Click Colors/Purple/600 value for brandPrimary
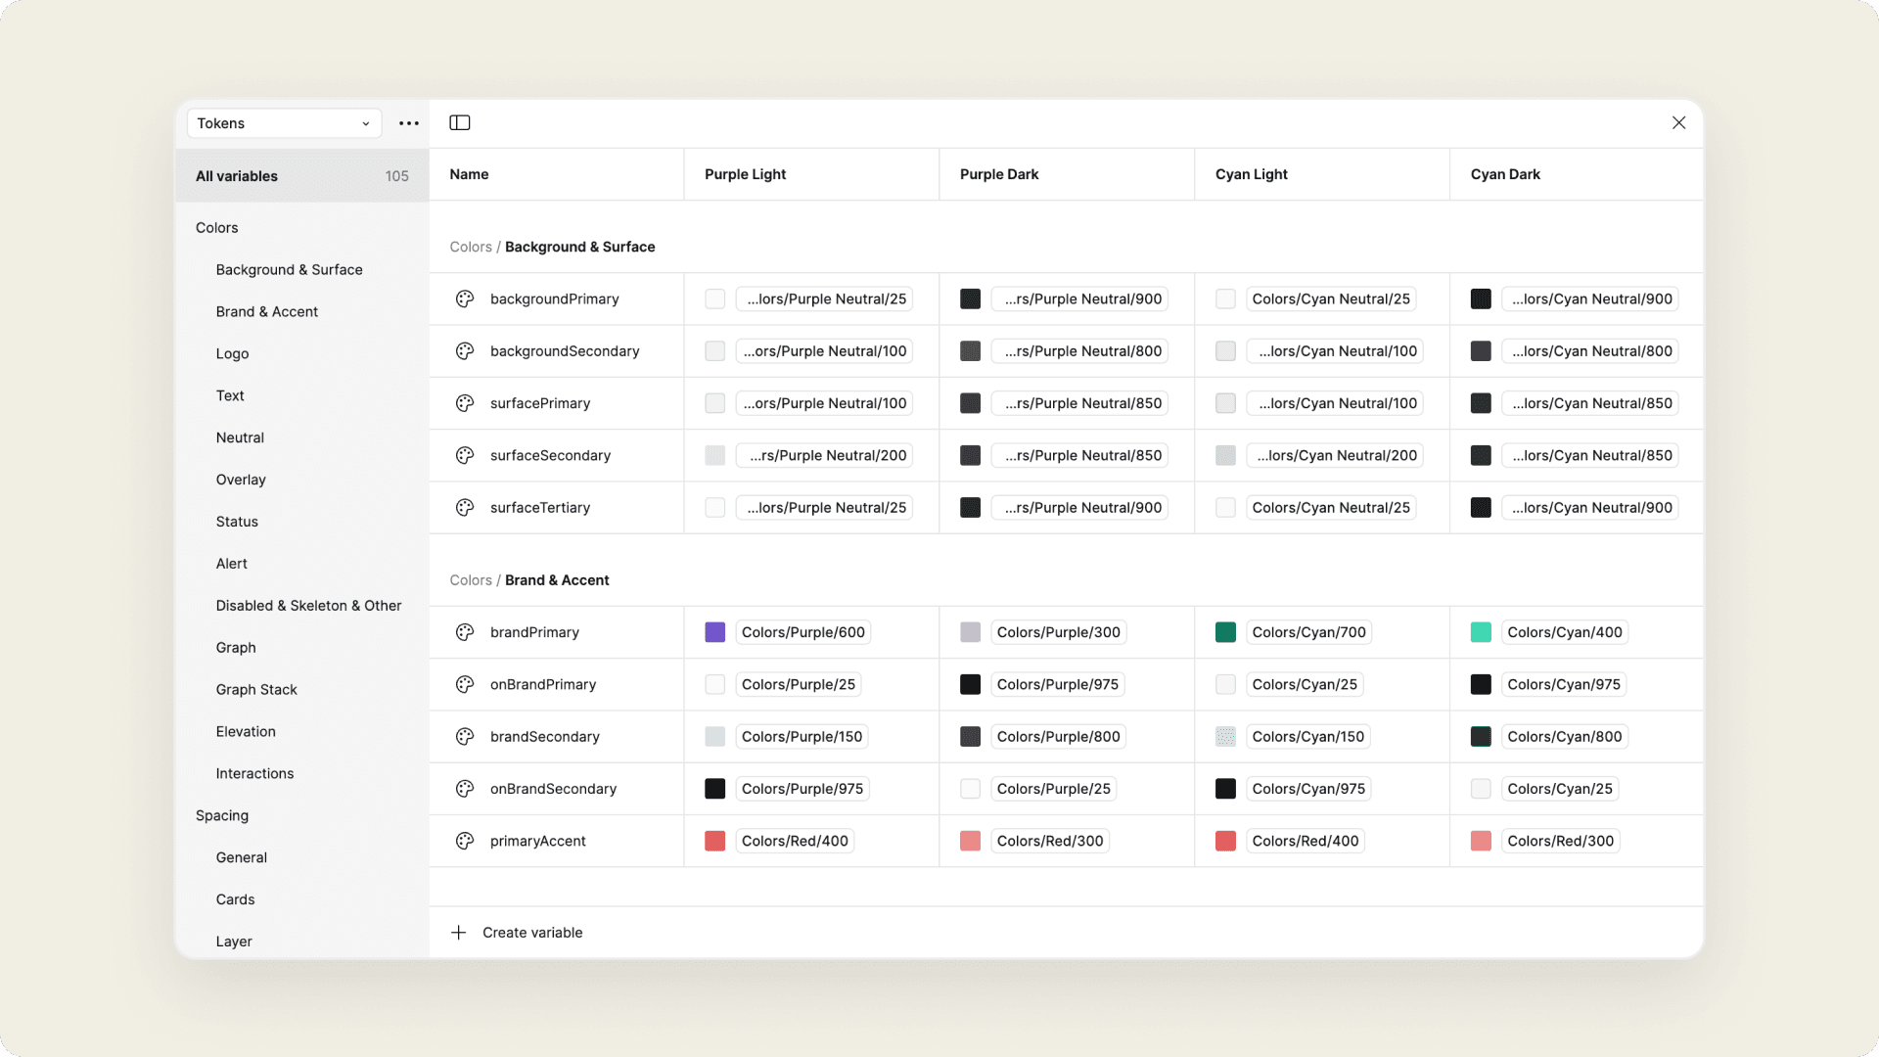1879x1057 pixels. click(x=802, y=632)
